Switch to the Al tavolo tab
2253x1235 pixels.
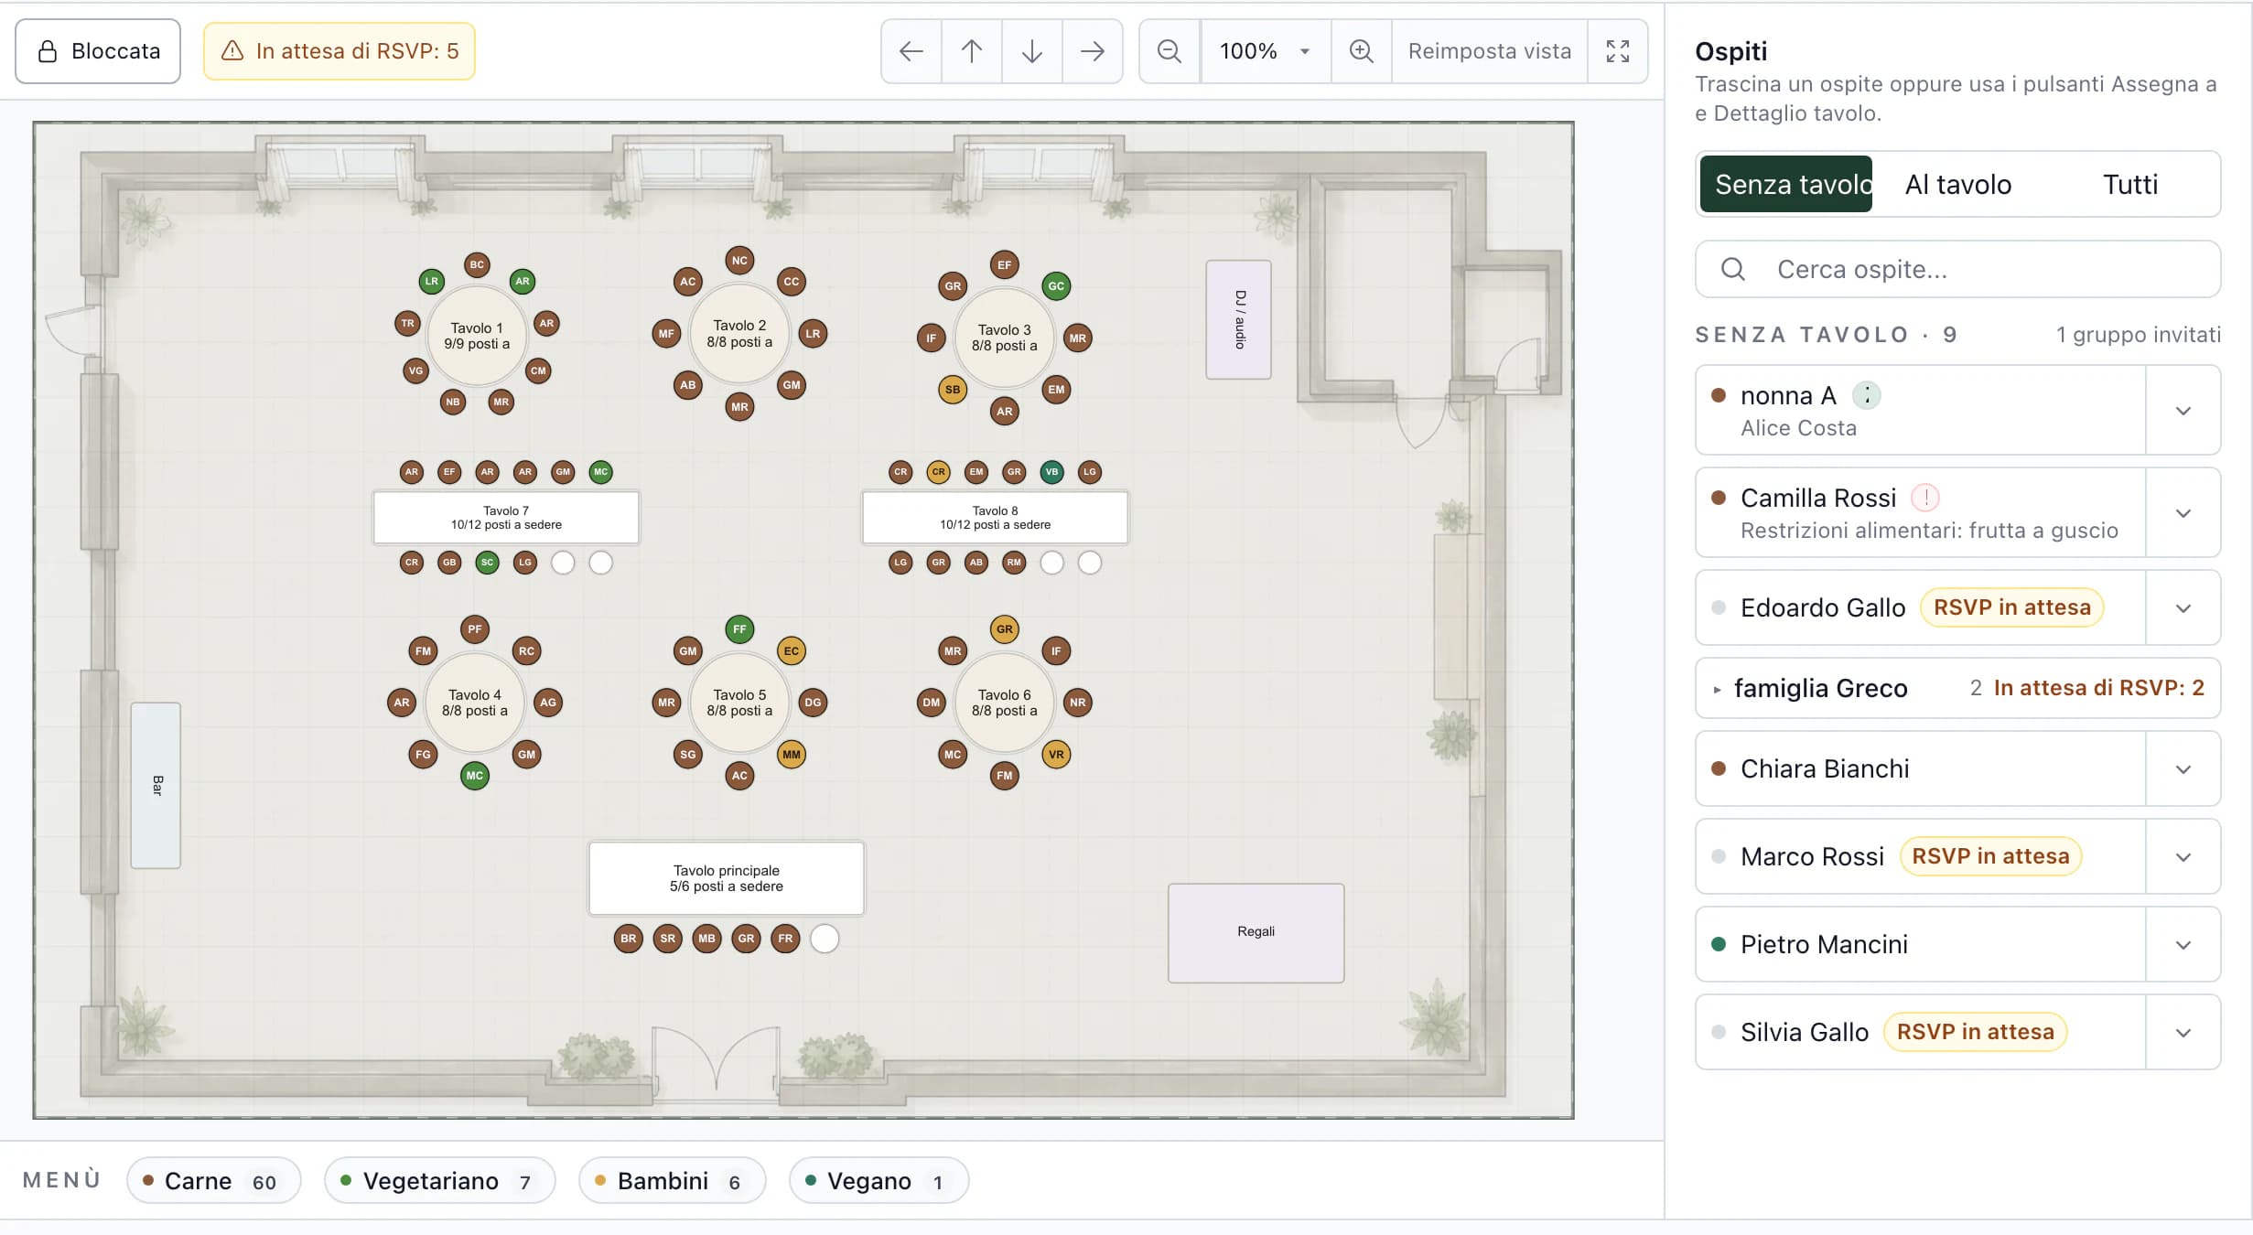(x=1958, y=184)
